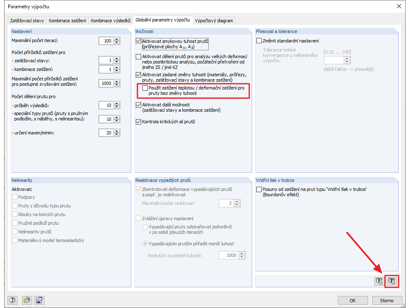Check Pružné podloží prutu option
The height and width of the screenshot is (308, 411).
[x=15, y=223]
